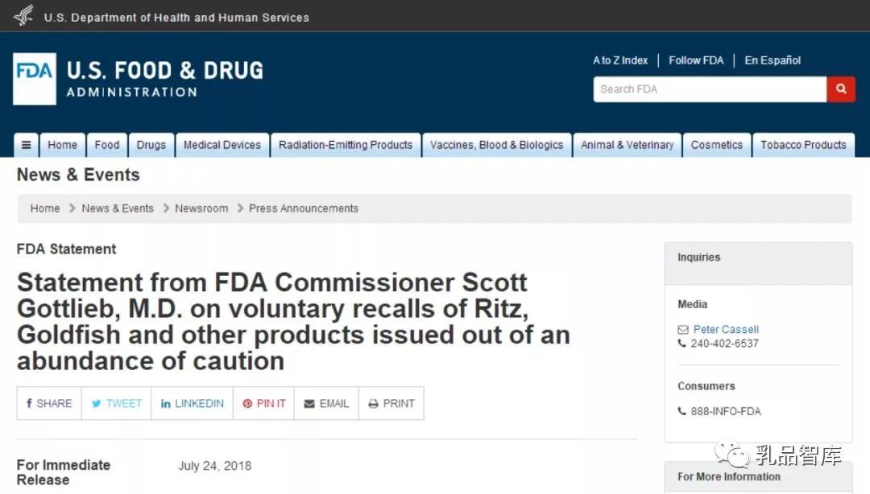Share article on Facebook
Screen dimensions: 870x494
tap(49, 404)
